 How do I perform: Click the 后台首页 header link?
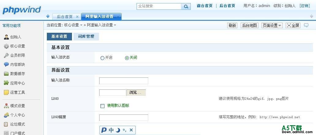(227, 6)
